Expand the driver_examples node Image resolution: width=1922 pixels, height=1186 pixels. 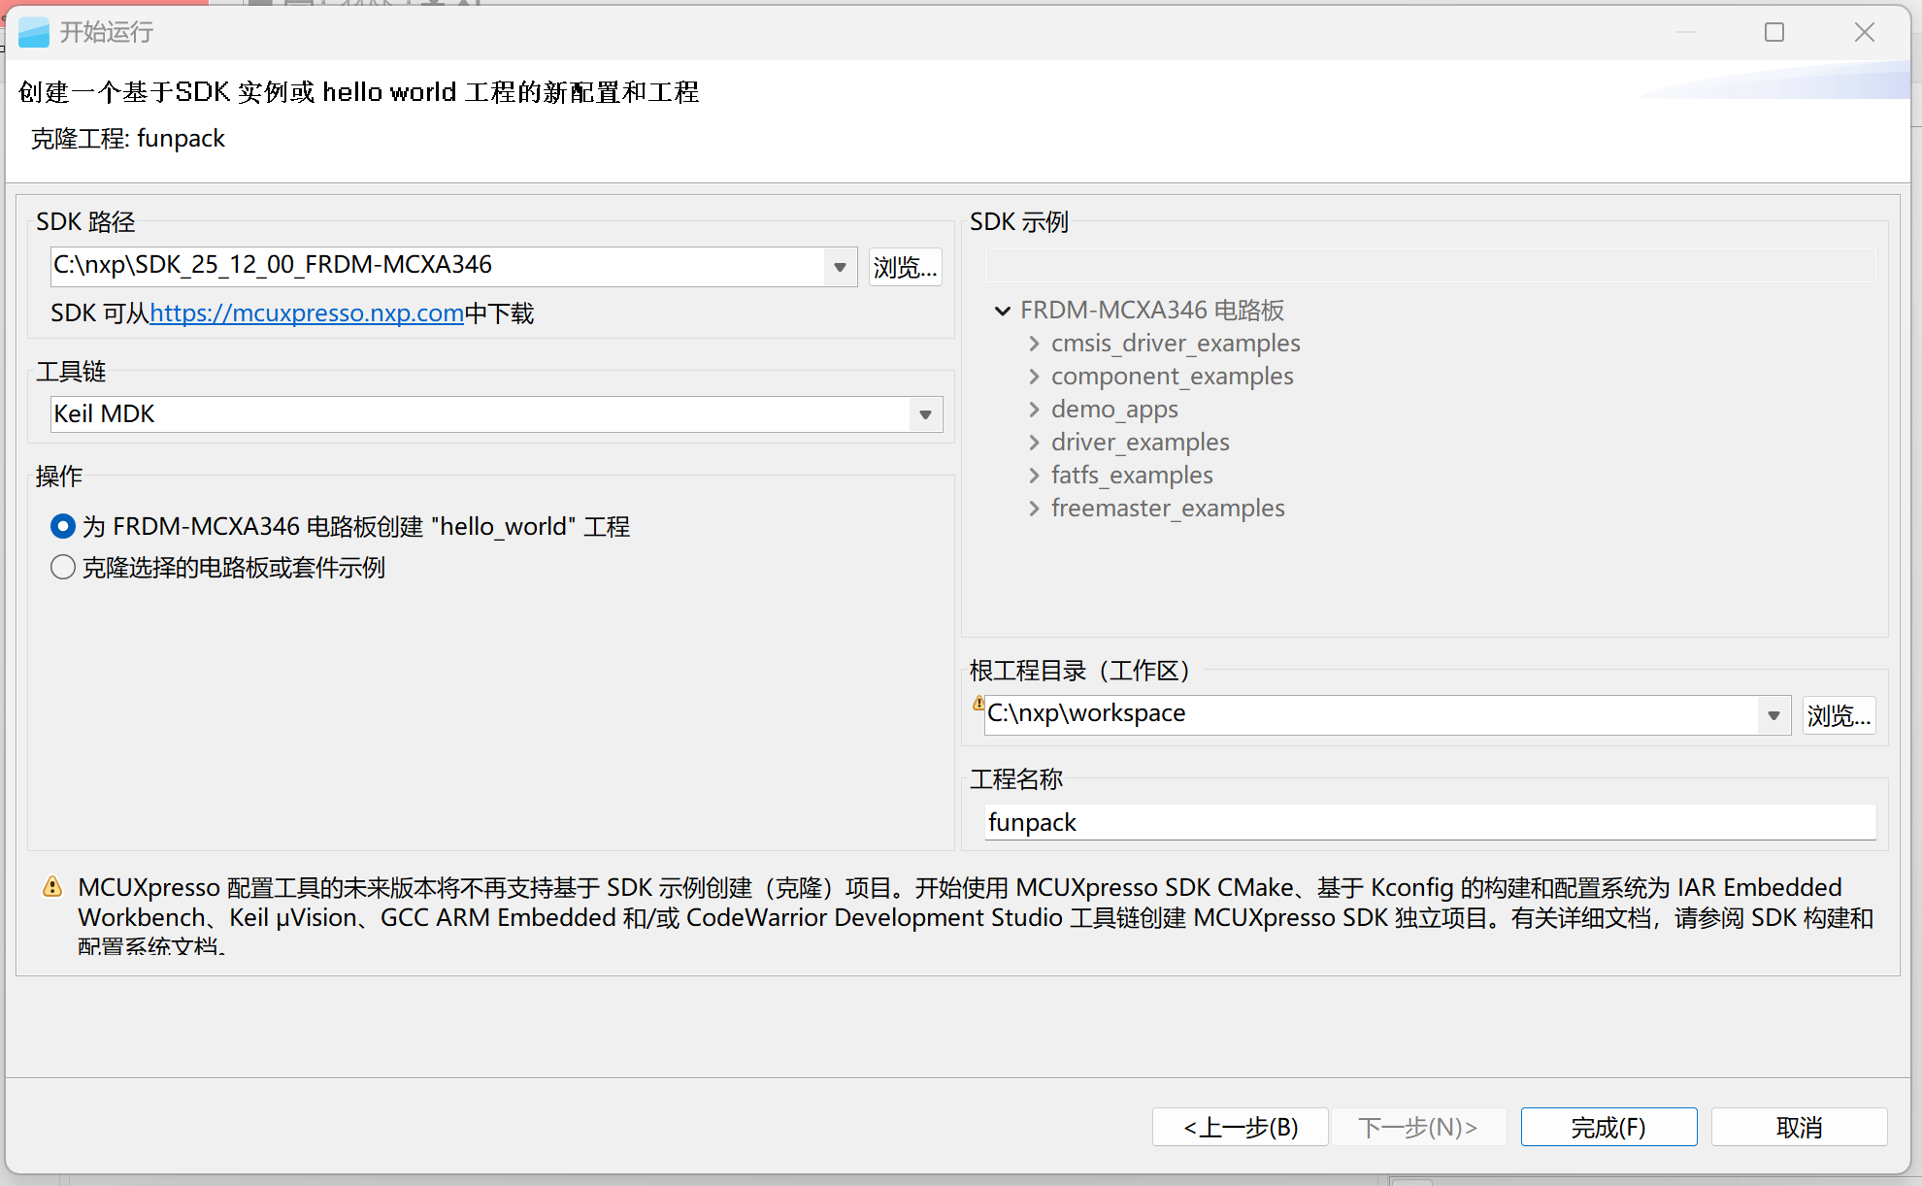[1033, 442]
